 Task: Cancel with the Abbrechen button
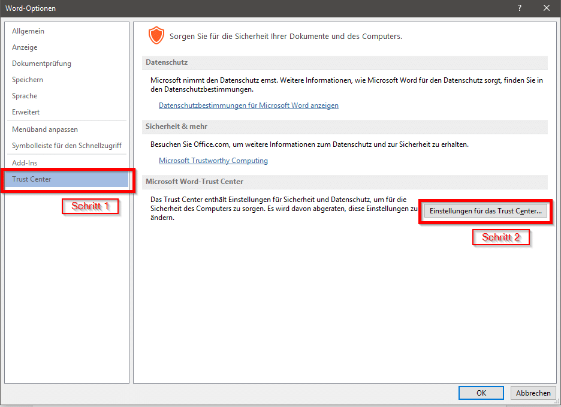(x=533, y=393)
